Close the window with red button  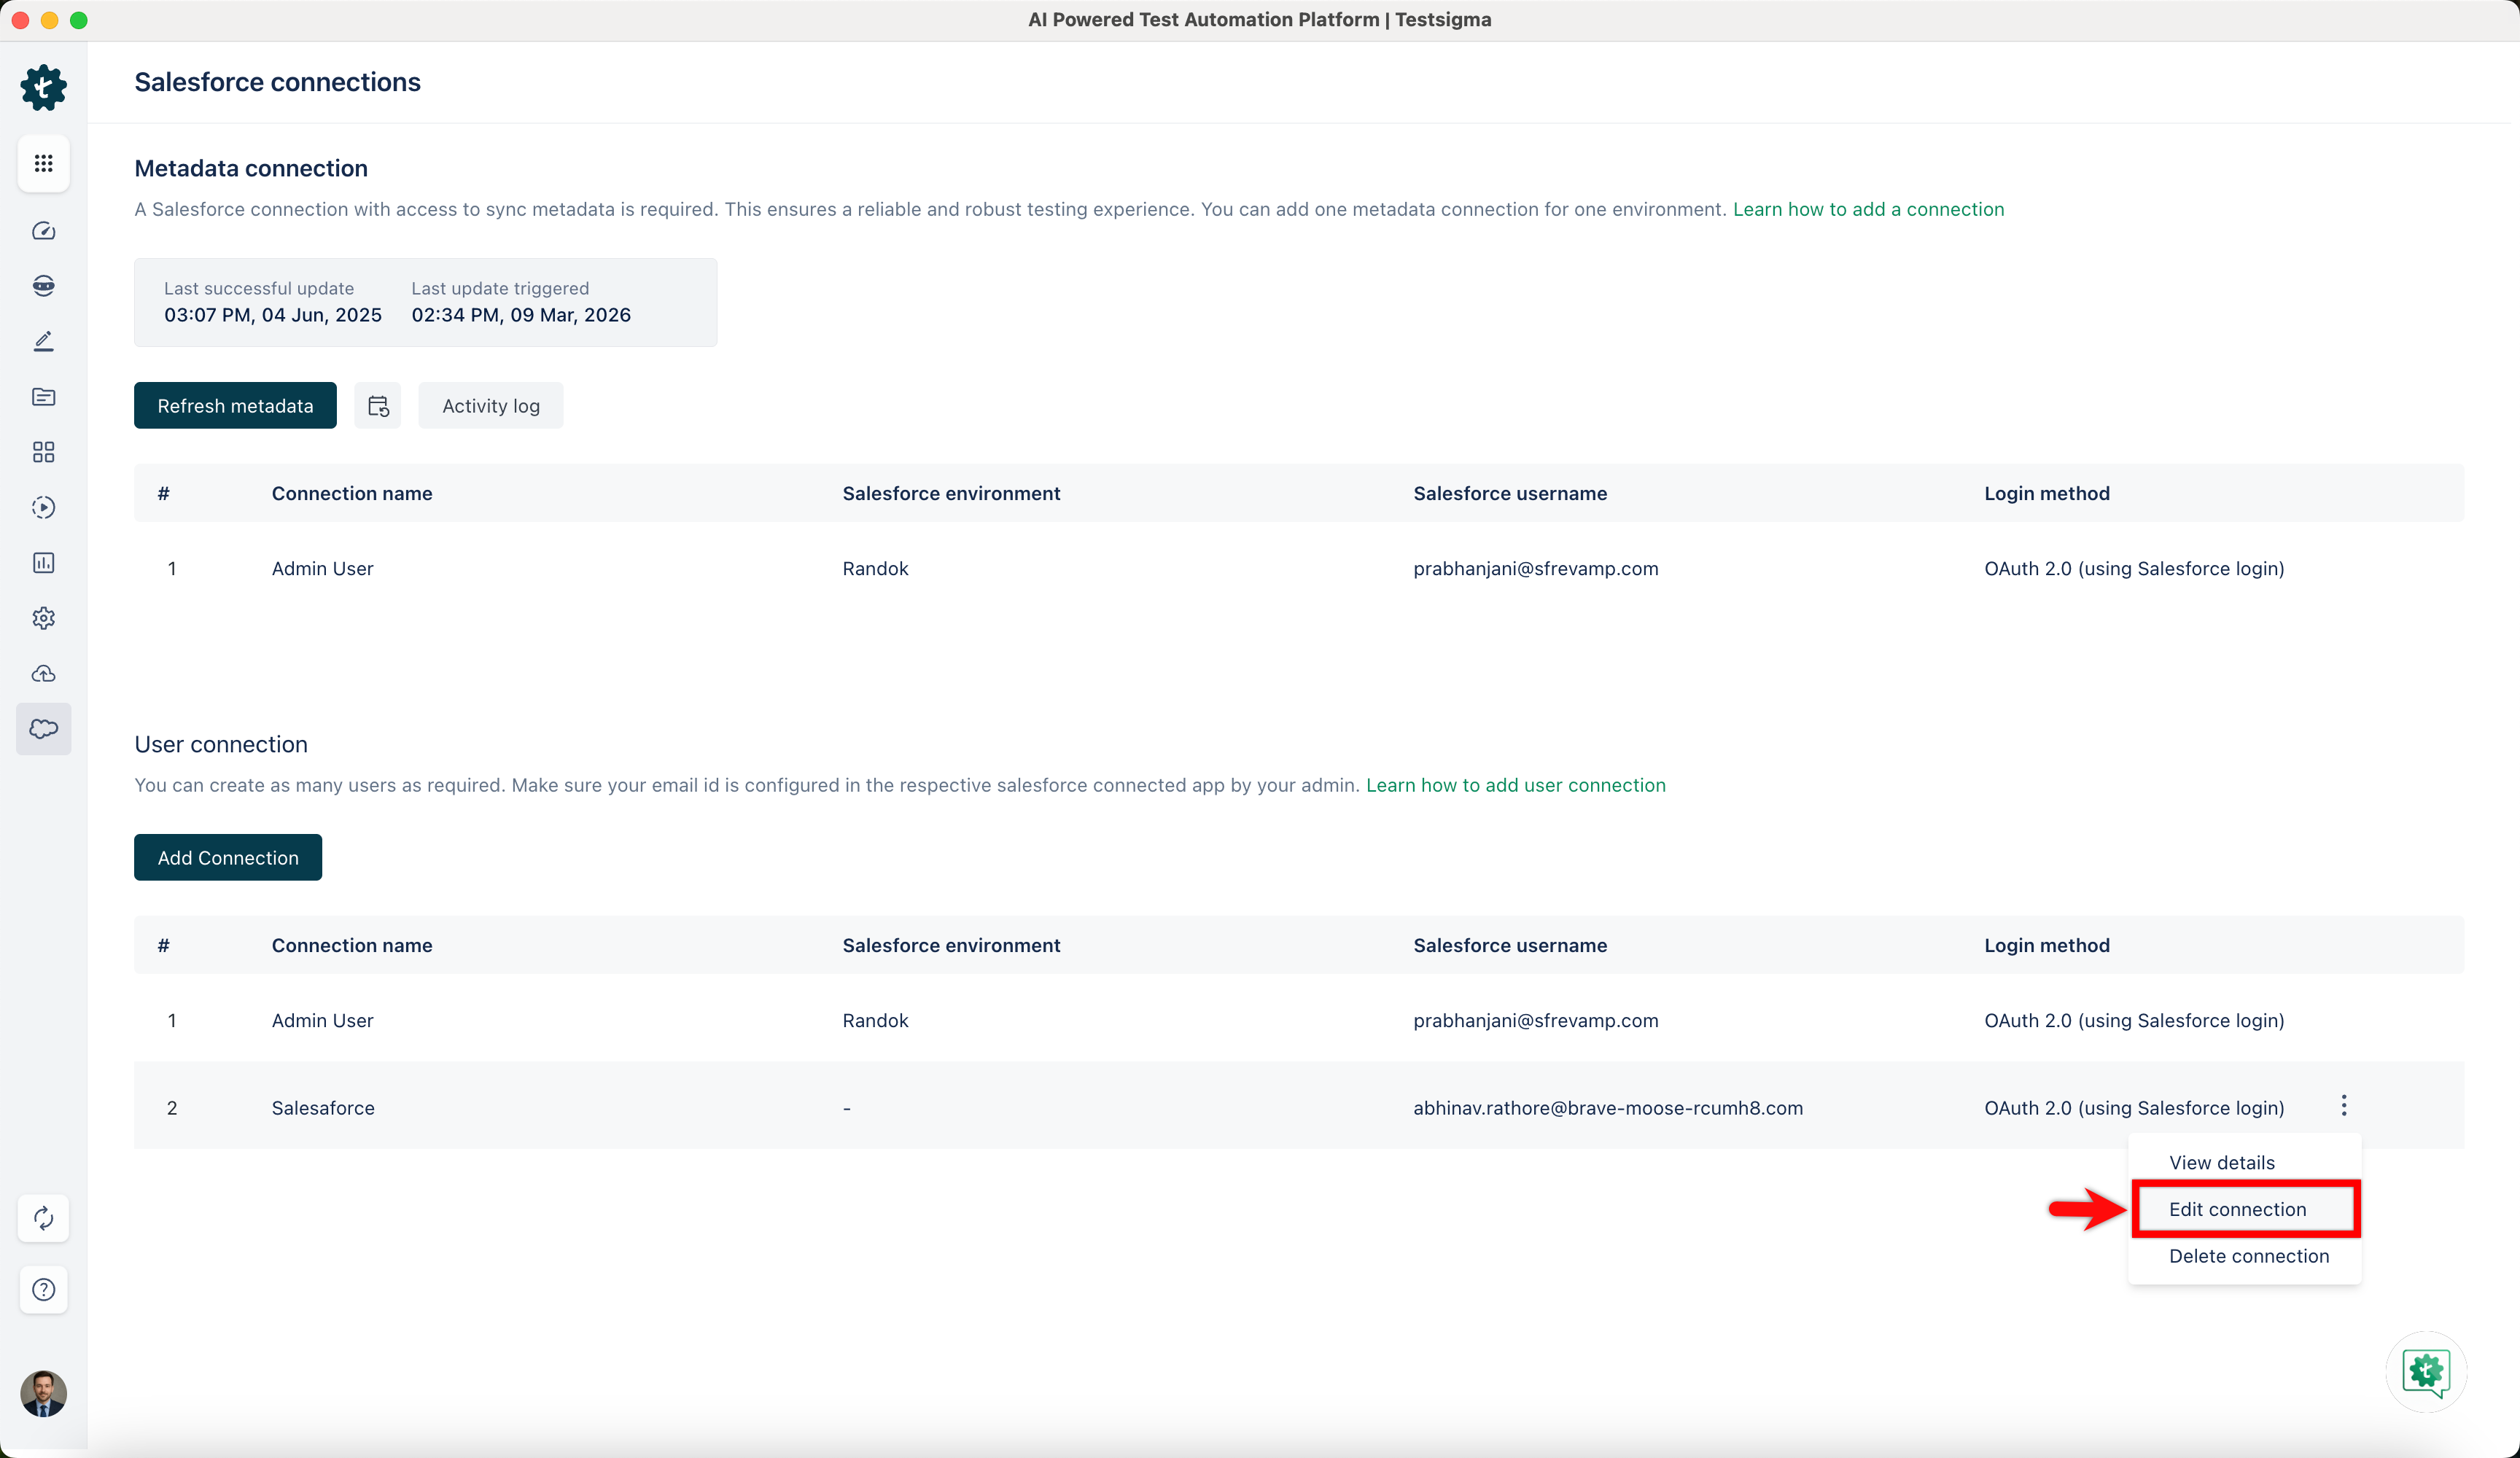point(20,20)
